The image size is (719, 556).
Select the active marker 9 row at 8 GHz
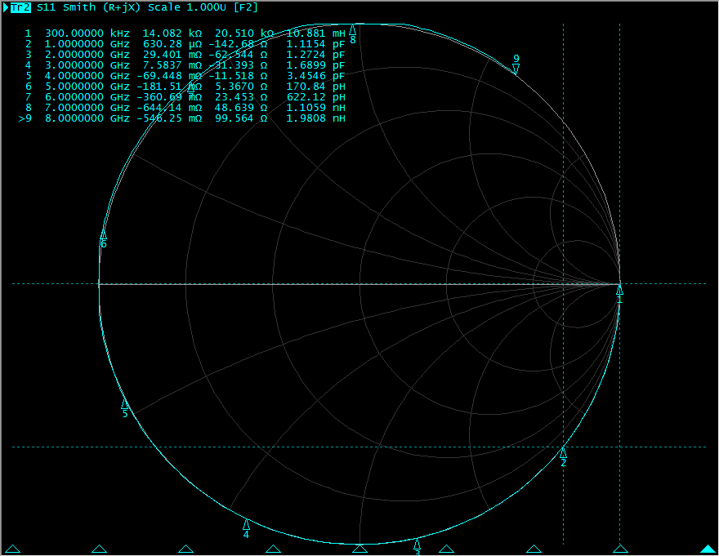(180, 118)
